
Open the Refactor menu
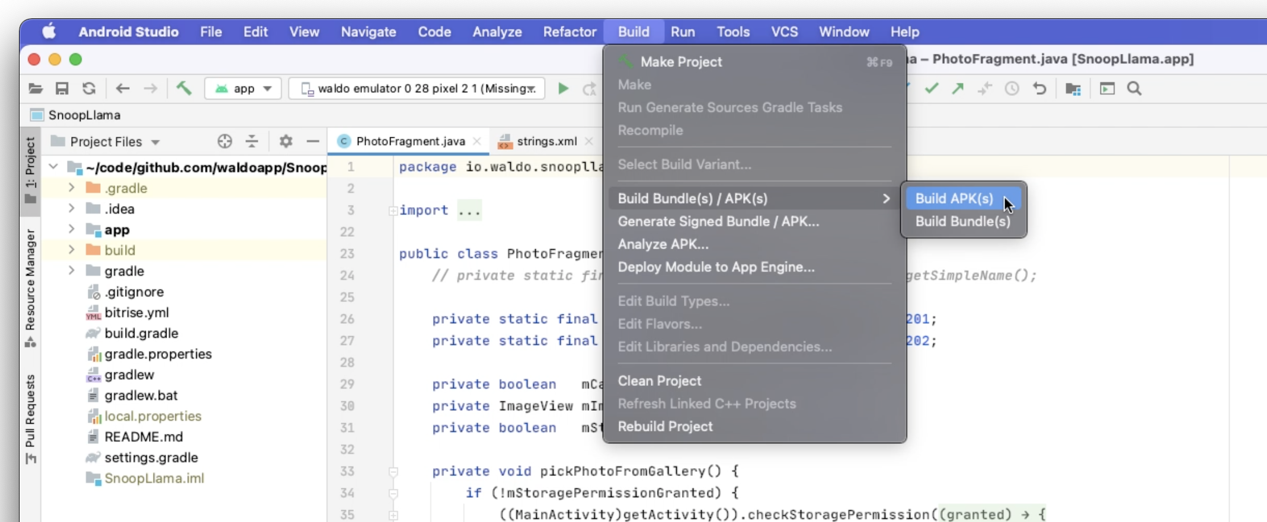(569, 32)
